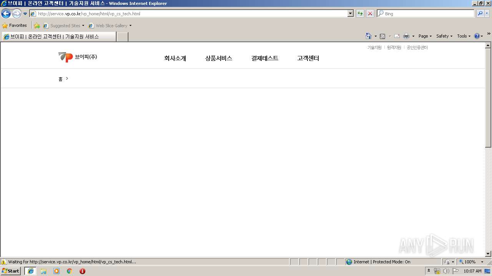Refresh the page with the green arrows icon

click(x=360, y=13)
